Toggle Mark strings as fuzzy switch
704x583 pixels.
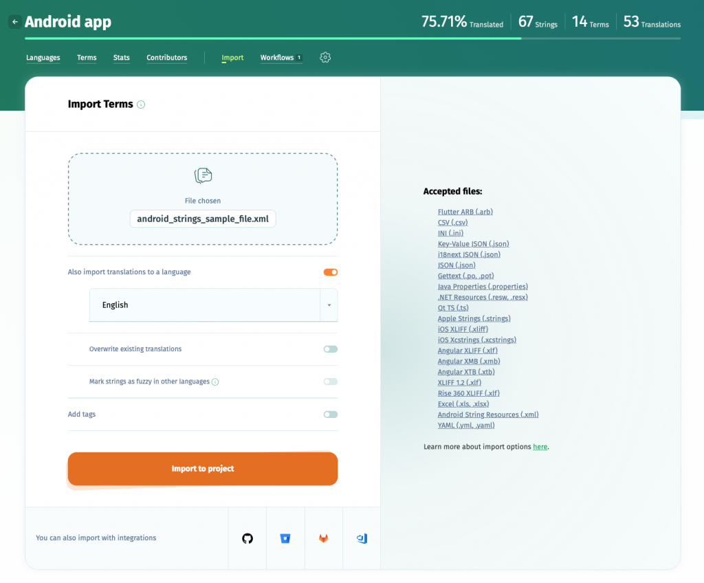point(330,382)
